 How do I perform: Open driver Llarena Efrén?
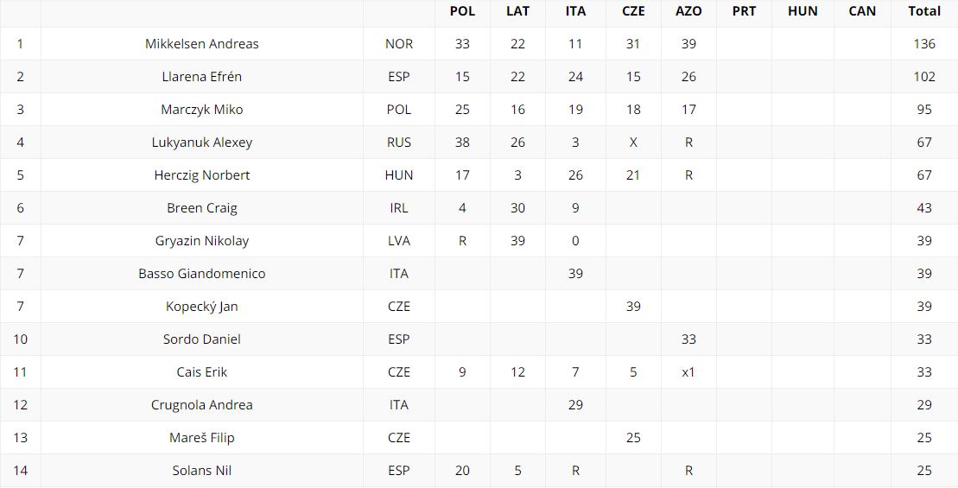[202, 77]
